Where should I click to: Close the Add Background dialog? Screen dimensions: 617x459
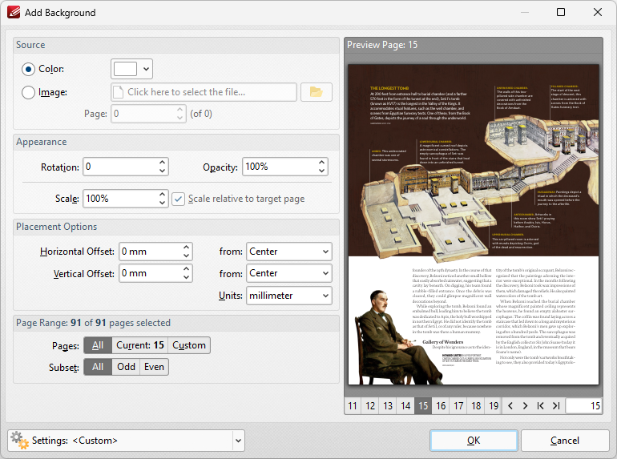(x=597, y=12)
